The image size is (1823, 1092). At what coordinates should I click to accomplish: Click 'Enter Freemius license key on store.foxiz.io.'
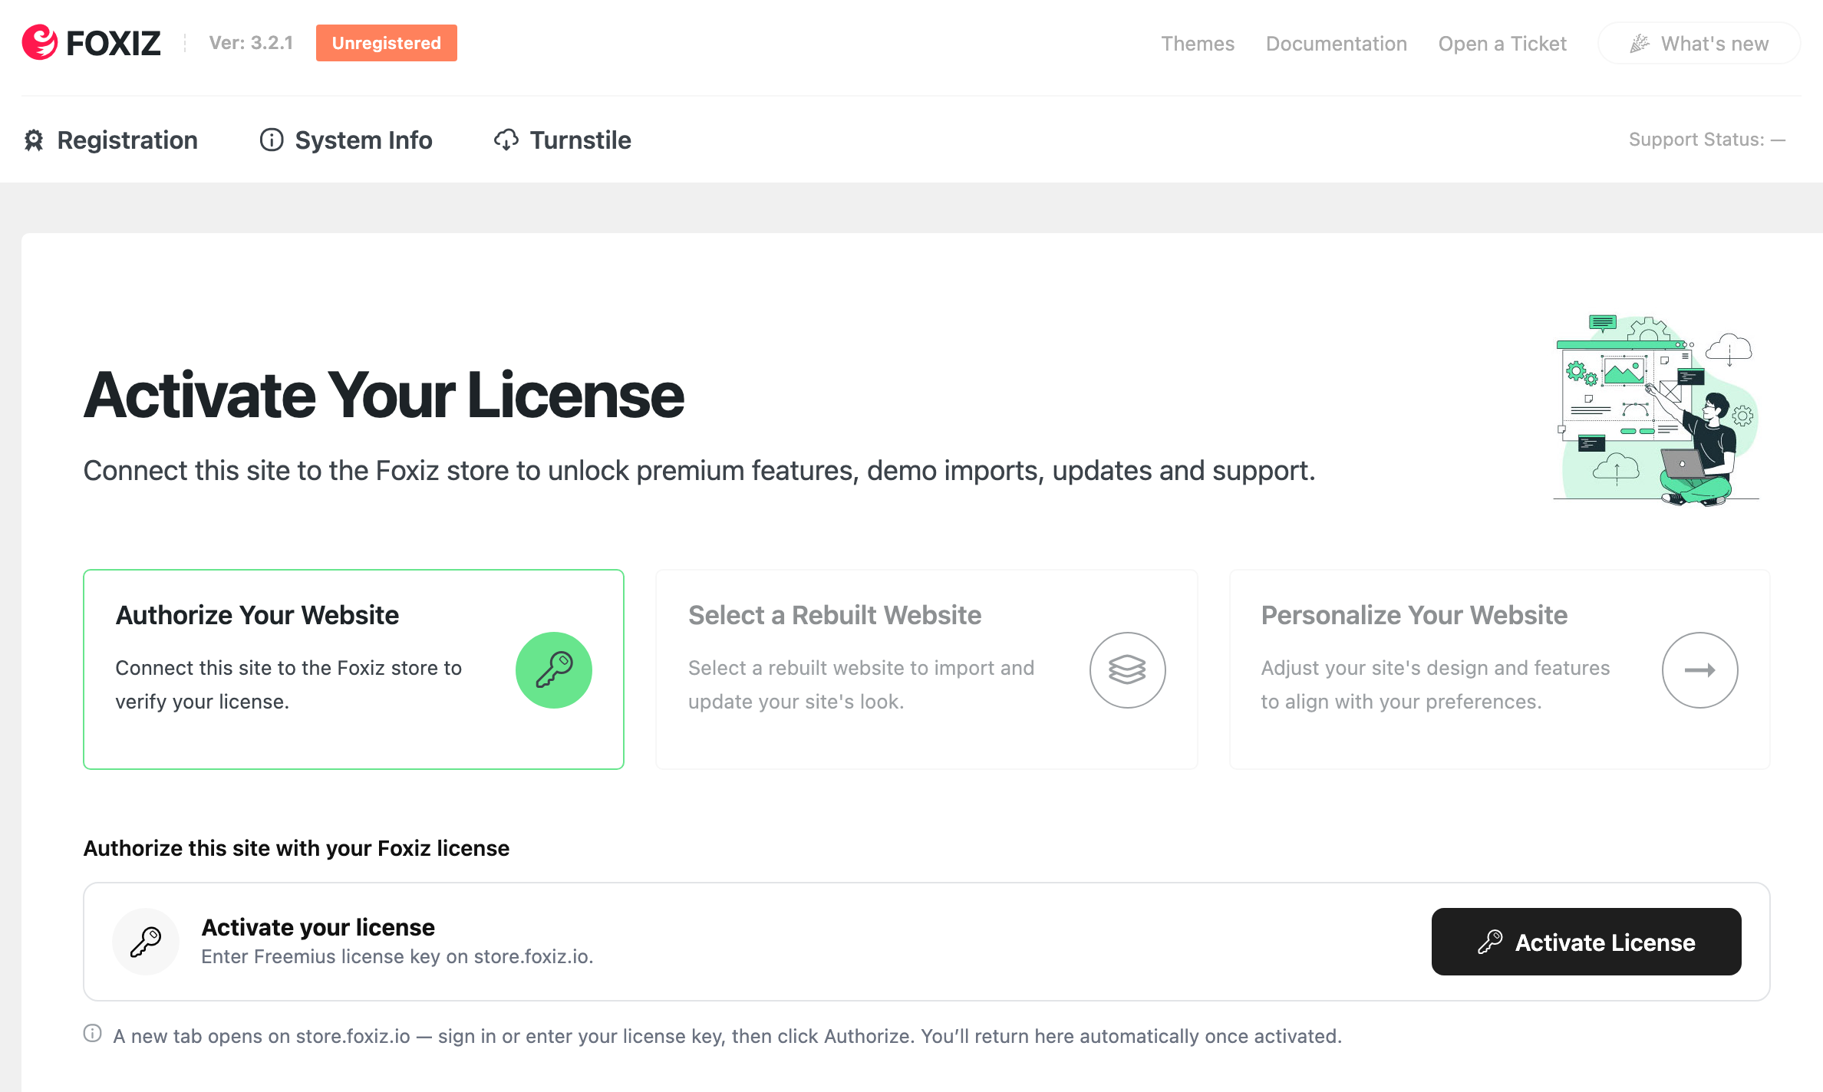397,956
